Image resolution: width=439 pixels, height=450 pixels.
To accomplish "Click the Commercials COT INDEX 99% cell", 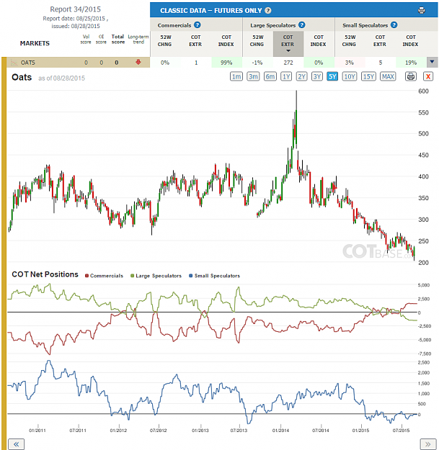I will click(226, 63).
